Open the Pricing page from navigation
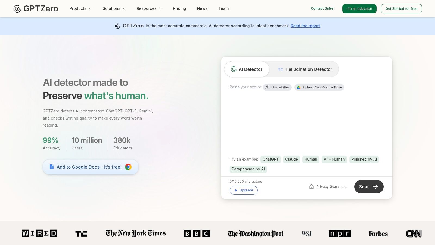The width and height of the screenshot is (435, 245). [179, 8]
